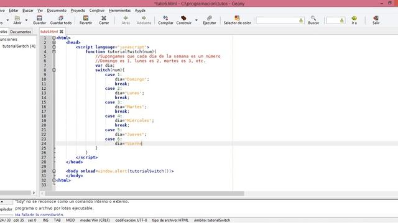
Task: Click the 'MOD' status bar indicator
Action: pyautogui.click(x=70, y=221)
